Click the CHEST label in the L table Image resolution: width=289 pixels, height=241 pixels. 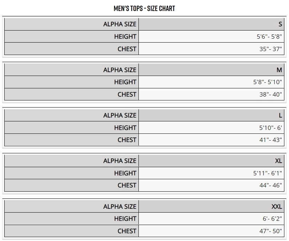(127, 140)
